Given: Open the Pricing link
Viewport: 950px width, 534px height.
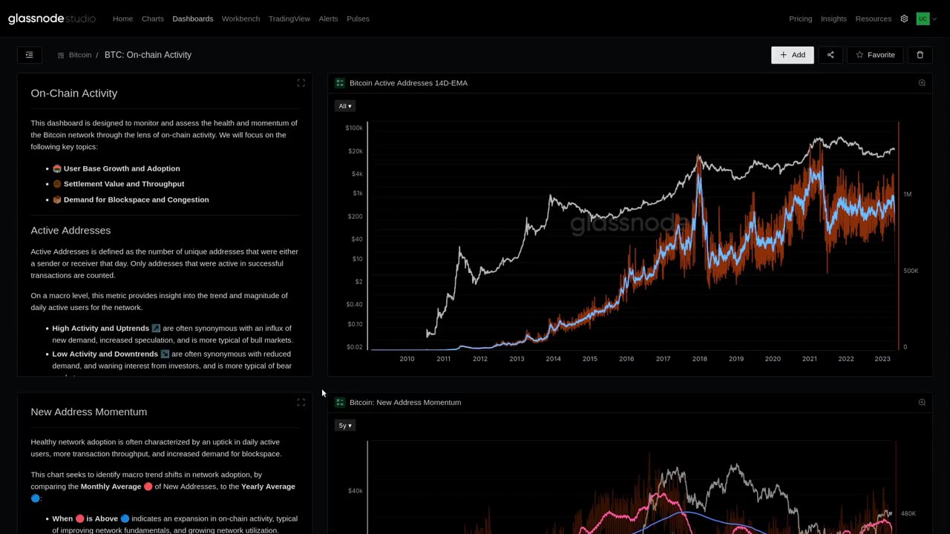Looking at the screenshot, I should point(800,19).
